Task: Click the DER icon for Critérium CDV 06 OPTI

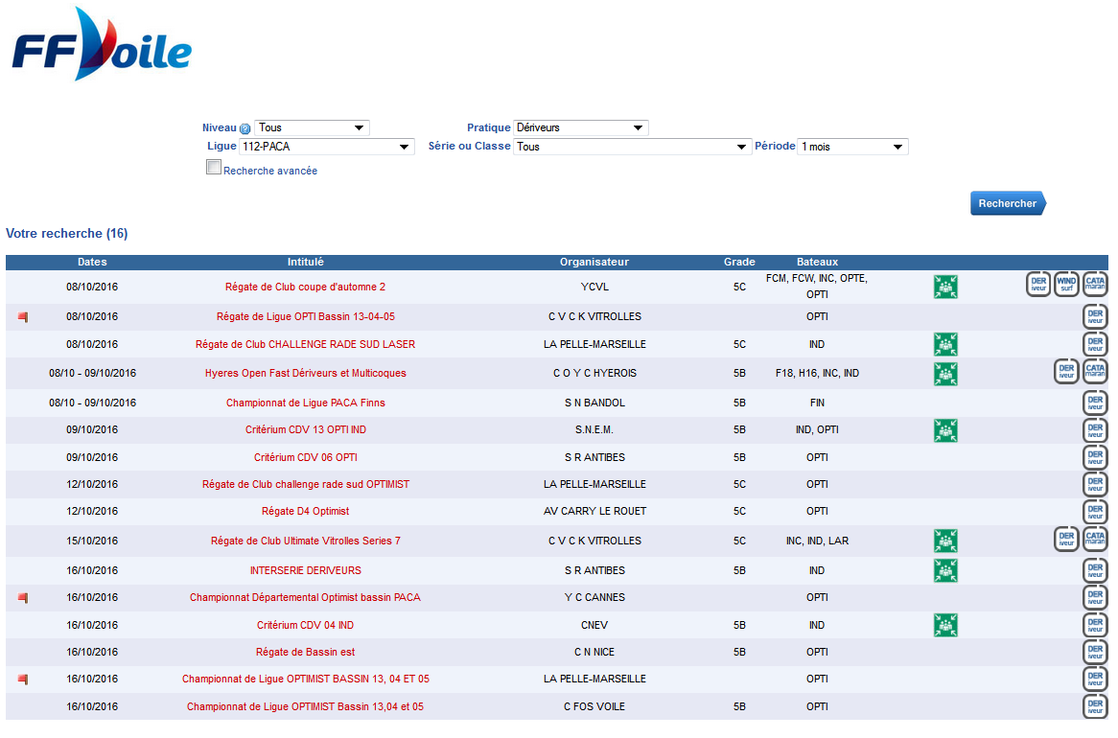Action: (x=1095, y=458)
